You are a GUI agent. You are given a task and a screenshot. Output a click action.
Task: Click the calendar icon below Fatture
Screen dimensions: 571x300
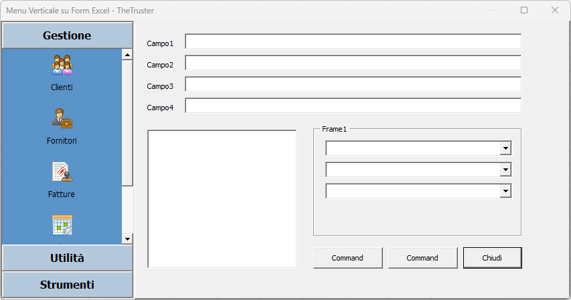coord(62,224)
